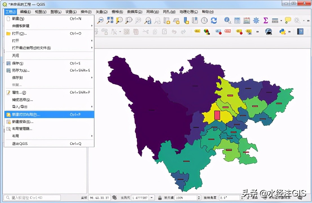
Task: Open the log messages speech-bubble icon
Action: (x=300, y=198)
